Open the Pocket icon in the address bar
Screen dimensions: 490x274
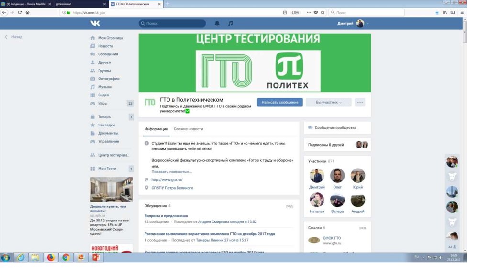(x=316, y=12)
